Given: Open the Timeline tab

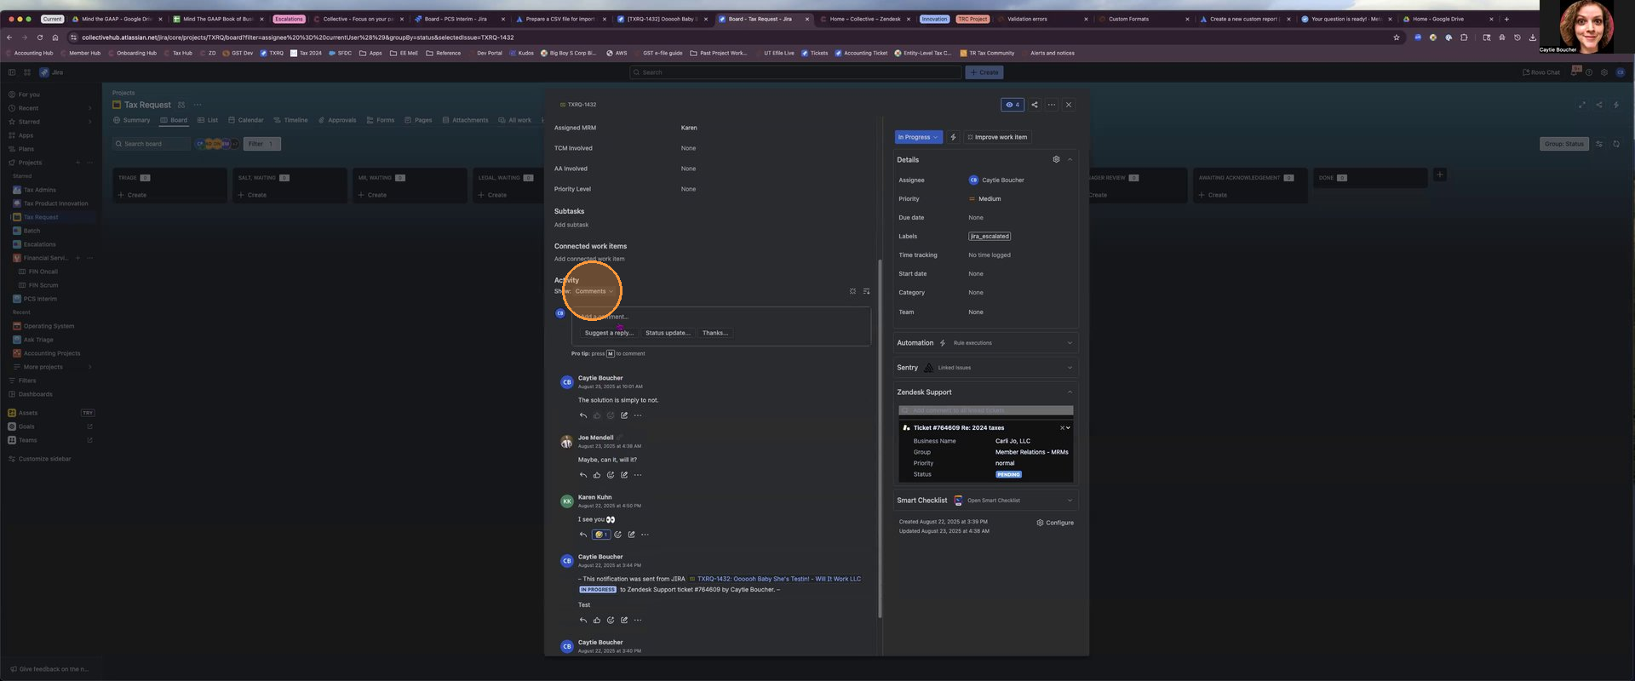Looking at the screenshot, I should point(290,120).
